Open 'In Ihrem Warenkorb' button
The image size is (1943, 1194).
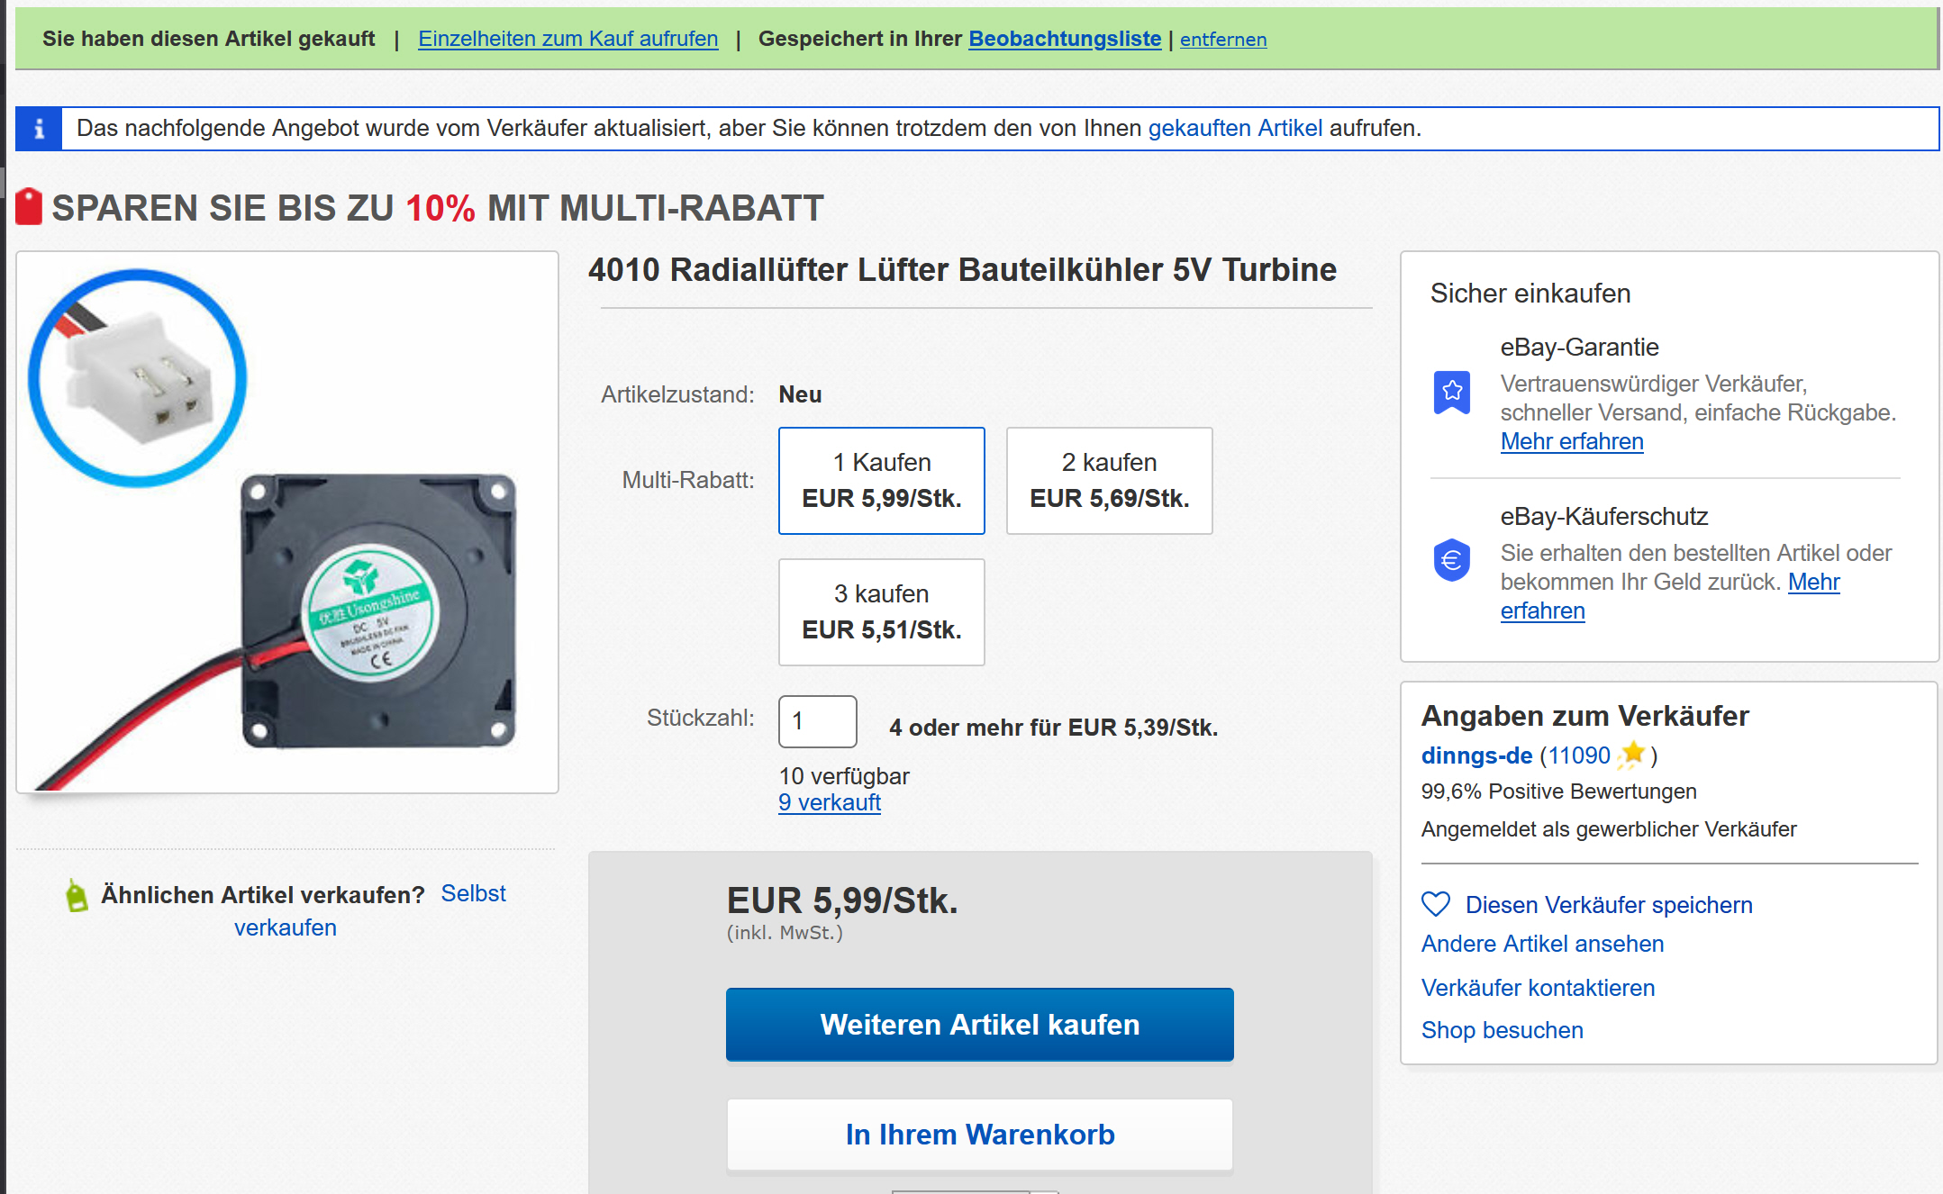979,1135
